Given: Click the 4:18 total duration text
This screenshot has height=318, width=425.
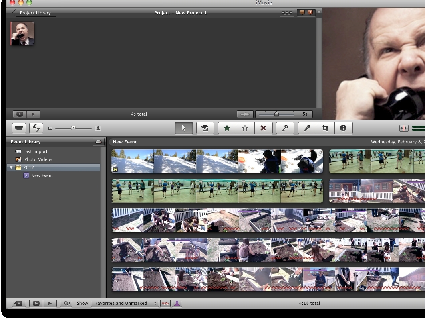Looking at the screenshot, I should pos(309,303).
